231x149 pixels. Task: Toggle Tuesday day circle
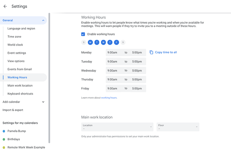(97, 42)
